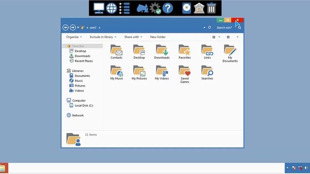The image size is (310, 174).
Task: Focus the Search win7 input field
Action: [224, 28]
